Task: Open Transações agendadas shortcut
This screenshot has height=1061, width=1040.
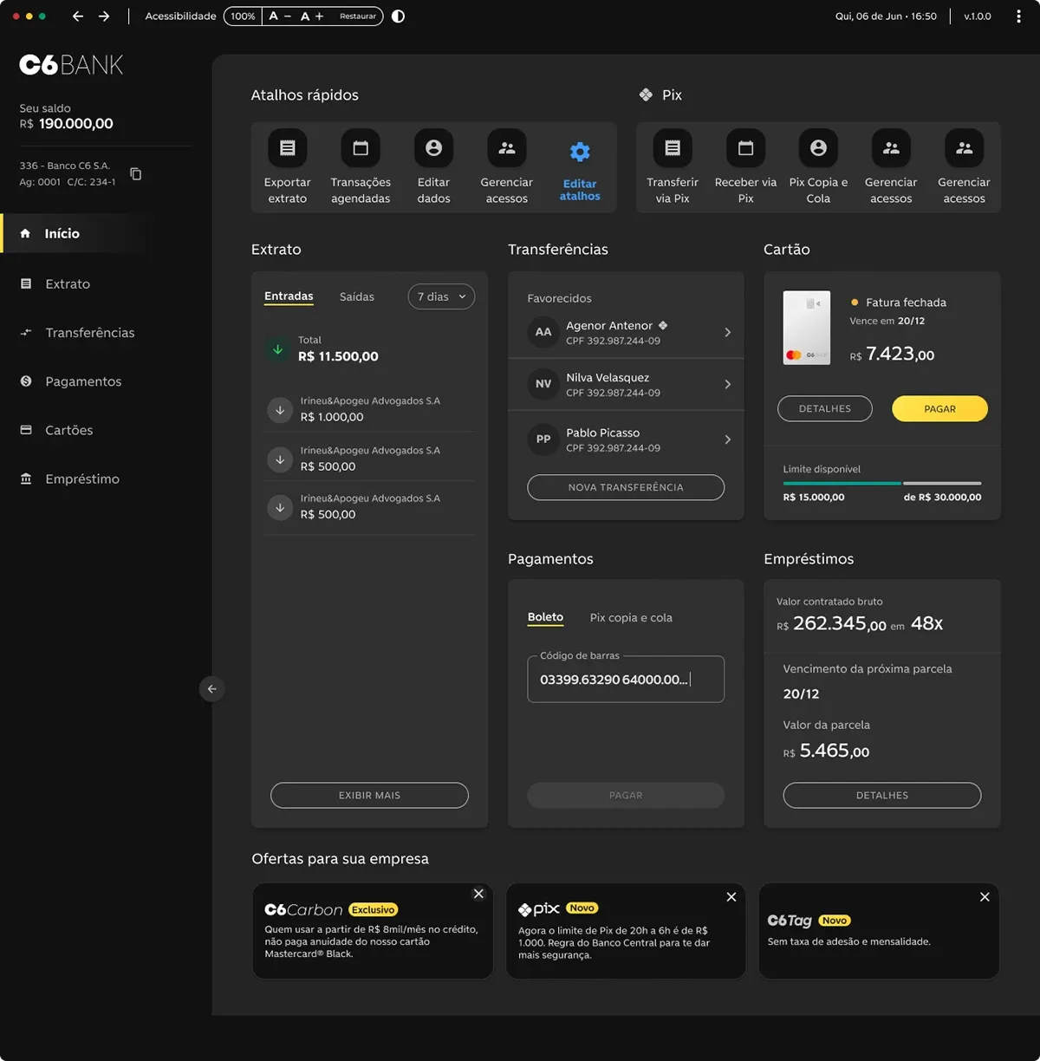Action: 361,167
